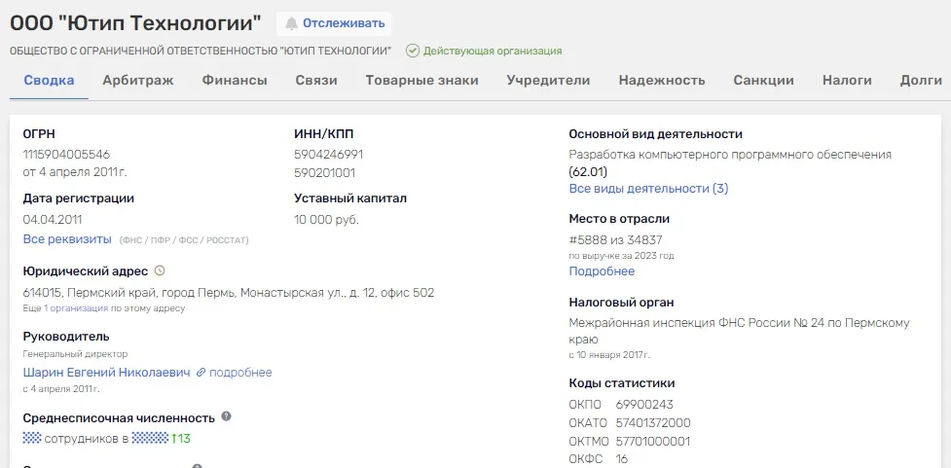Open the director Шарин Евгений Николаевич link

(x=107, y=373)
